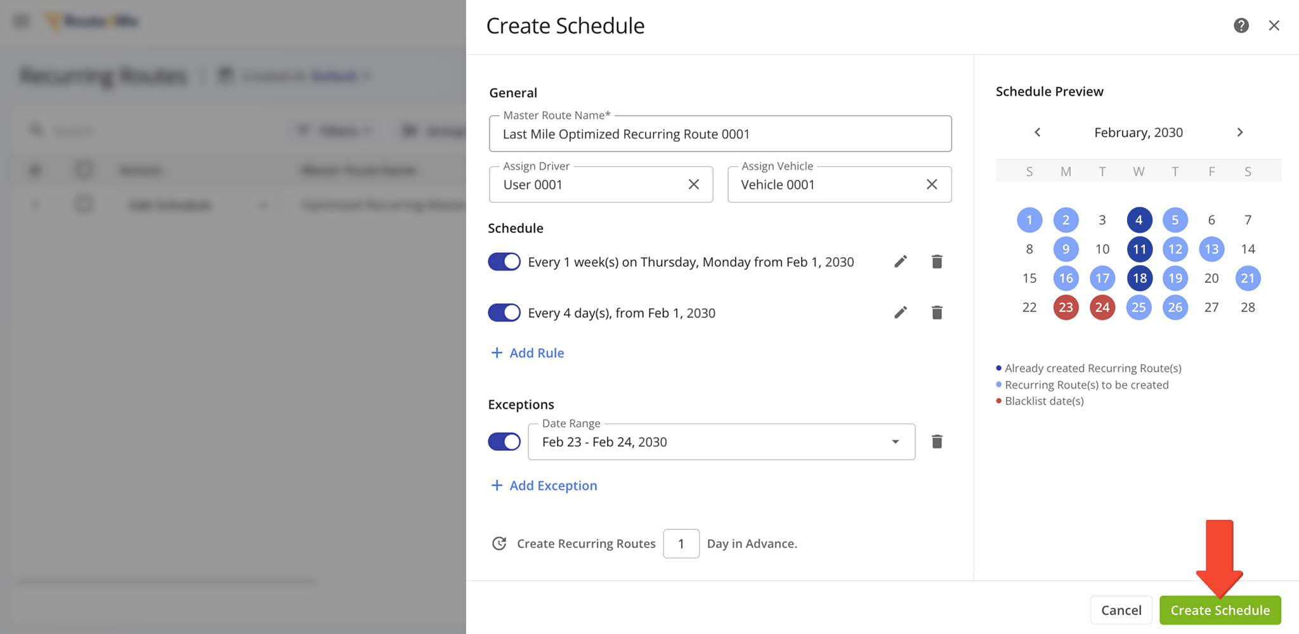Open the help question mark icon

pyautogui.click(x=1241, y=25)
